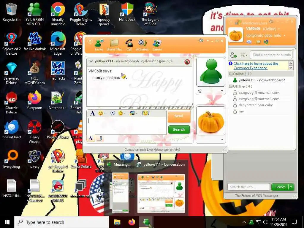Open File Explorer from the taskbar
This screenshot has width=304, height=228.
point(117,222)
